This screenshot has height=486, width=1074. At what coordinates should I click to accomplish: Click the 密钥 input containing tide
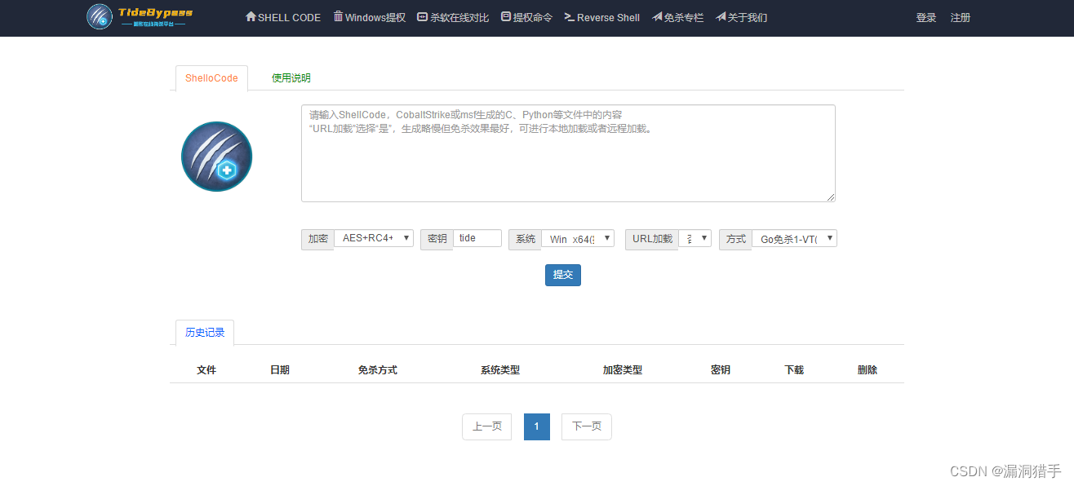[x=477, y=238]
